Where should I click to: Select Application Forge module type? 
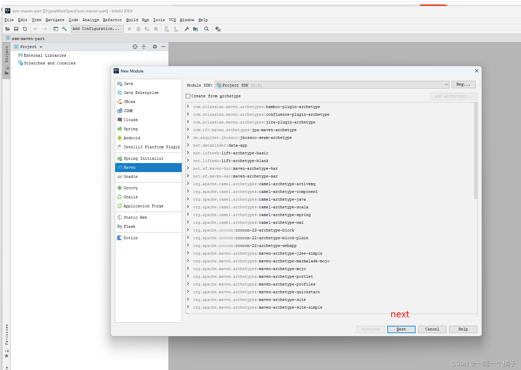coord(148,206)
